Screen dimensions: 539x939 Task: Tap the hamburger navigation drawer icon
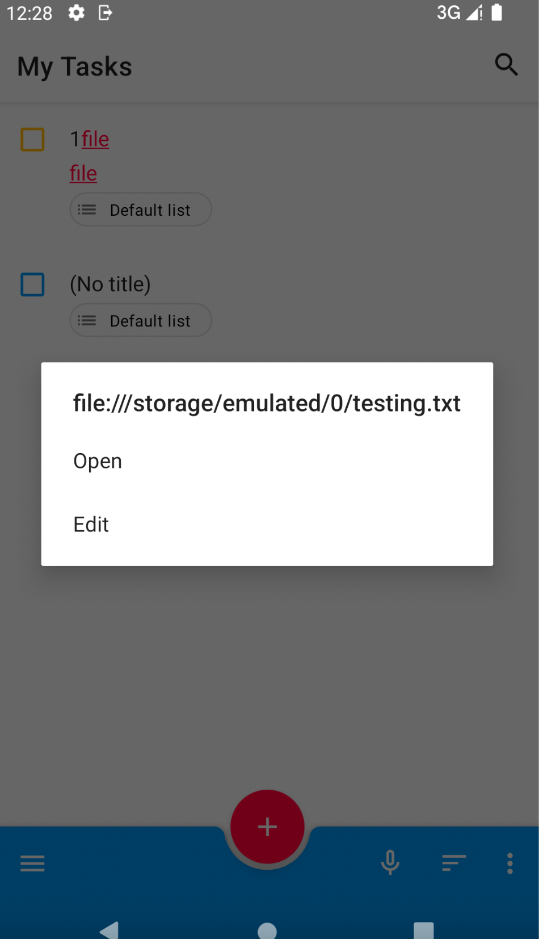tap(32, 863)
